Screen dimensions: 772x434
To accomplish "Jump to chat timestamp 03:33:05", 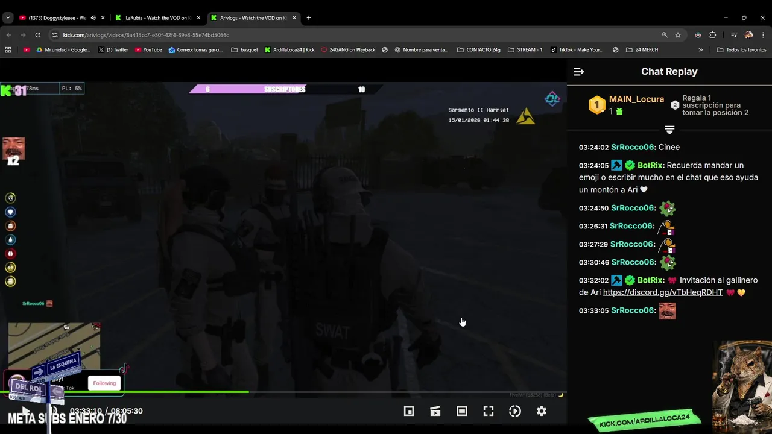I will point(593,310).
